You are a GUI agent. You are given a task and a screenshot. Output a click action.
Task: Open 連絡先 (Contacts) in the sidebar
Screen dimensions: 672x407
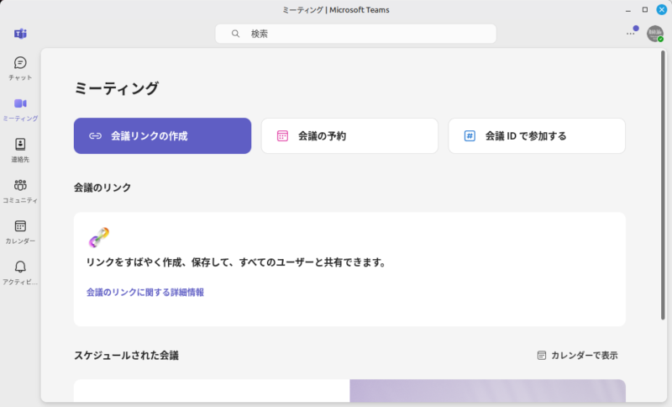tap(20, 144)
